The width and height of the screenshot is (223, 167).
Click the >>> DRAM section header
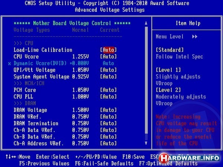(25, 103)
